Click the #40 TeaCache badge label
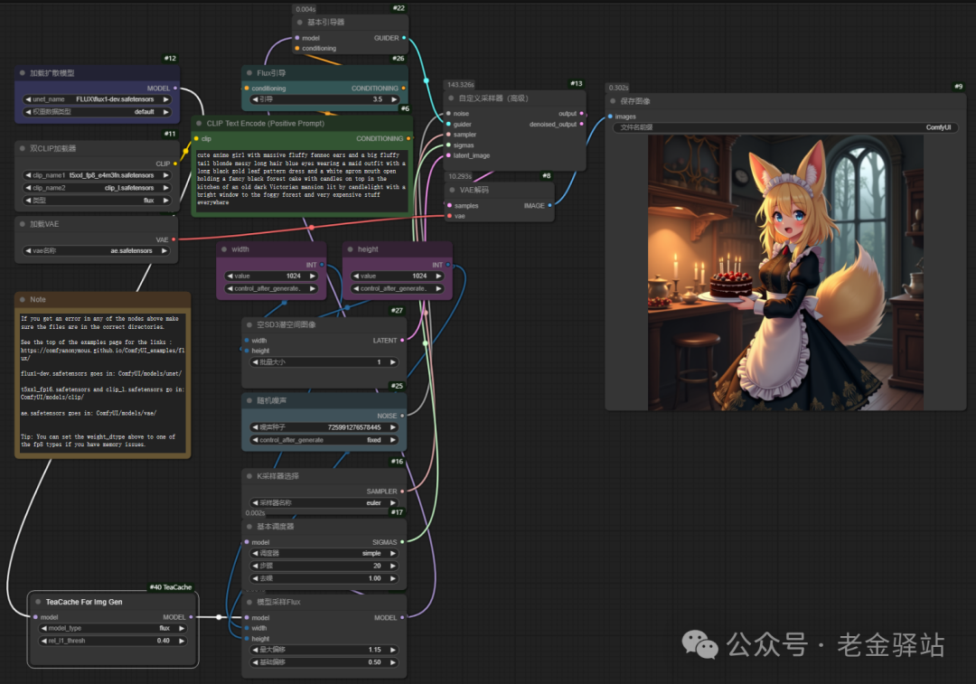976x684 pixels. coord(171,587)
